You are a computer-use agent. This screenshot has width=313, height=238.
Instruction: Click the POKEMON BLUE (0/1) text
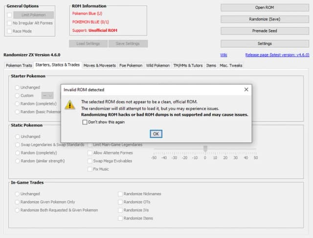(x=90, y=22)
